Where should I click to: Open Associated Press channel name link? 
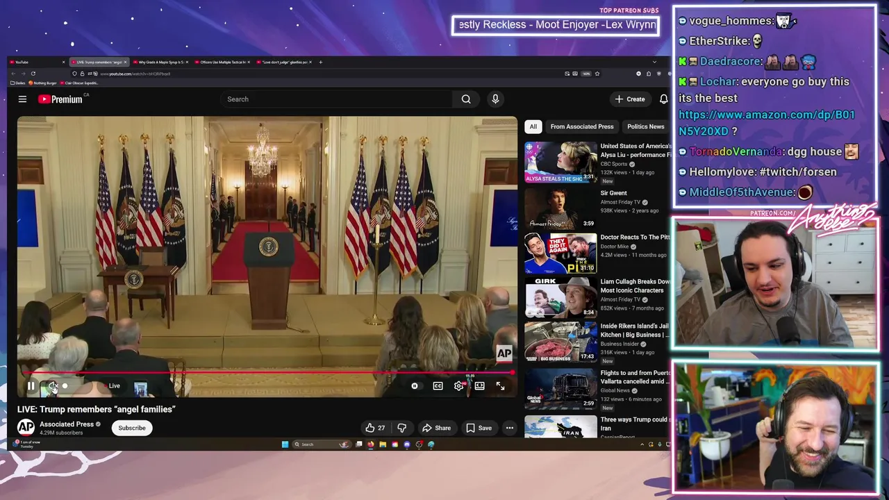tap(67, 424)
